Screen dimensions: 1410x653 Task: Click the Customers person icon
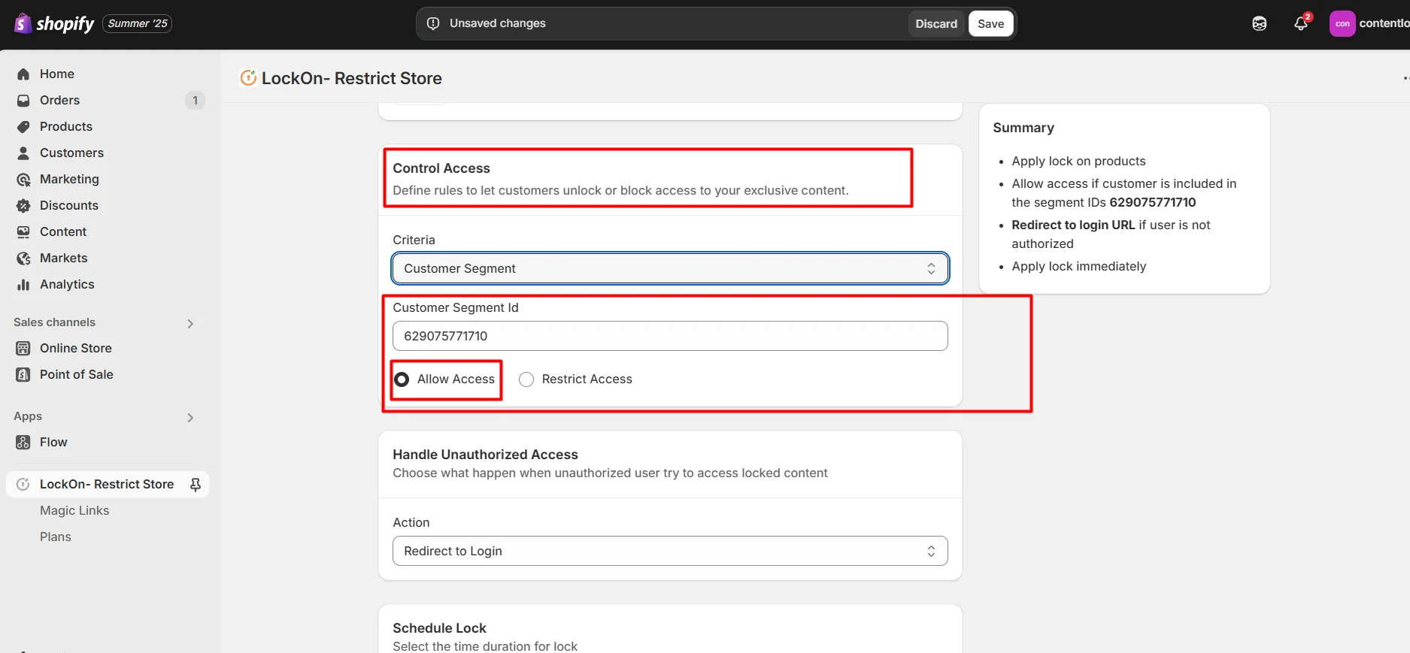23,153
